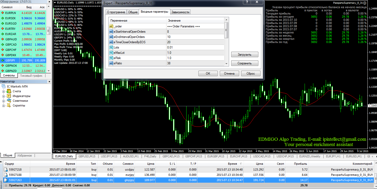Expand the Счета tree node
The image size is (377, 189).
[4, 91]
